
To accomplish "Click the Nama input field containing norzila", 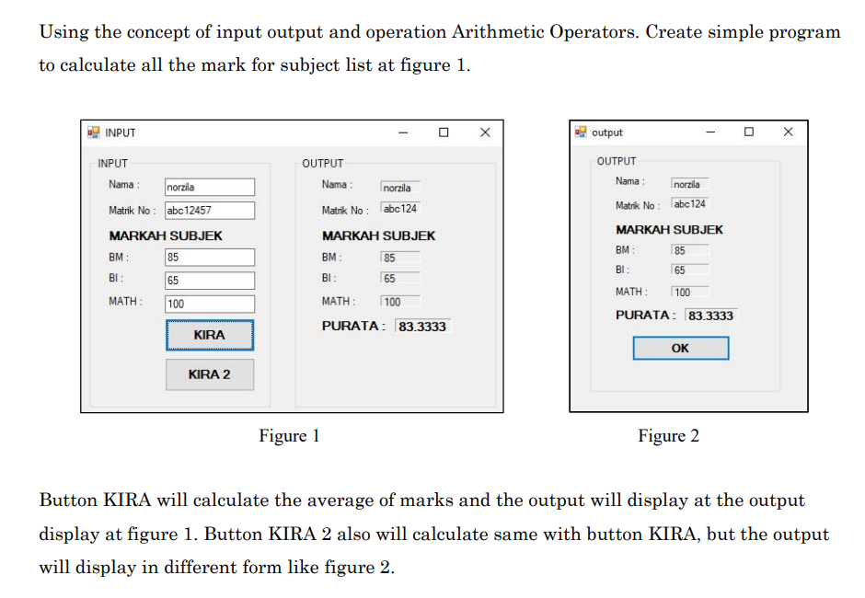I will click(210, 187).
